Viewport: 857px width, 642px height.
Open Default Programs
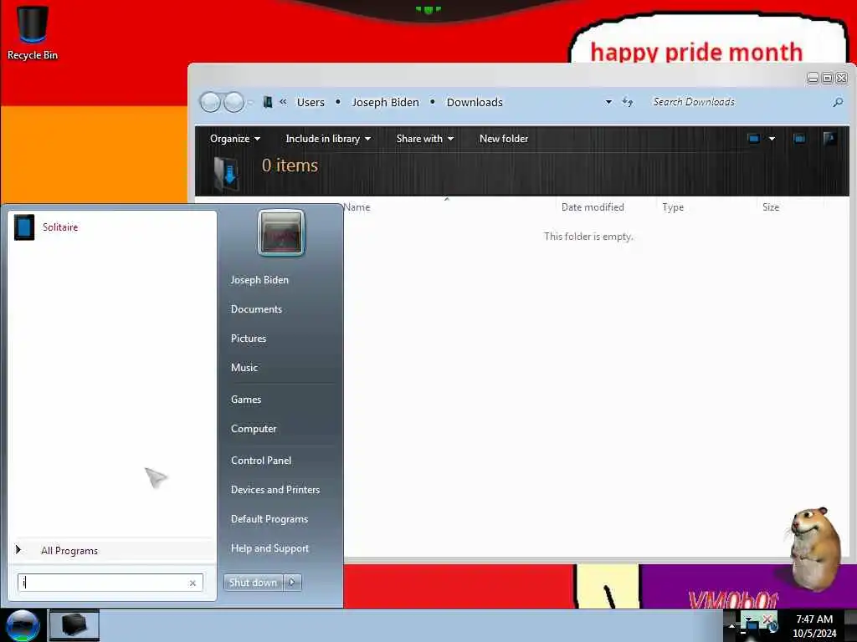pos(269,519)
